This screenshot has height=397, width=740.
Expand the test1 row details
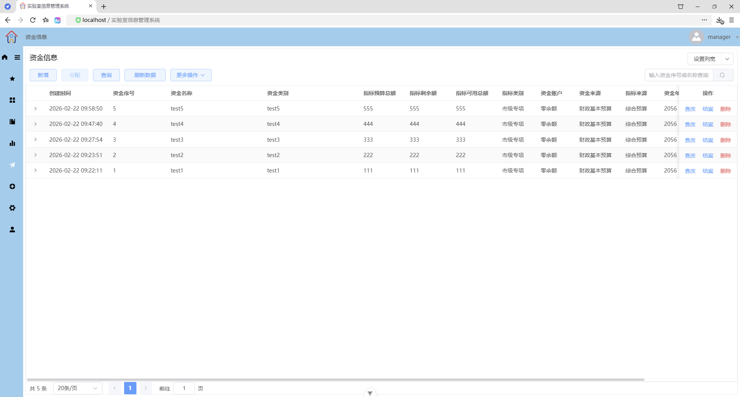click(35, 170)
